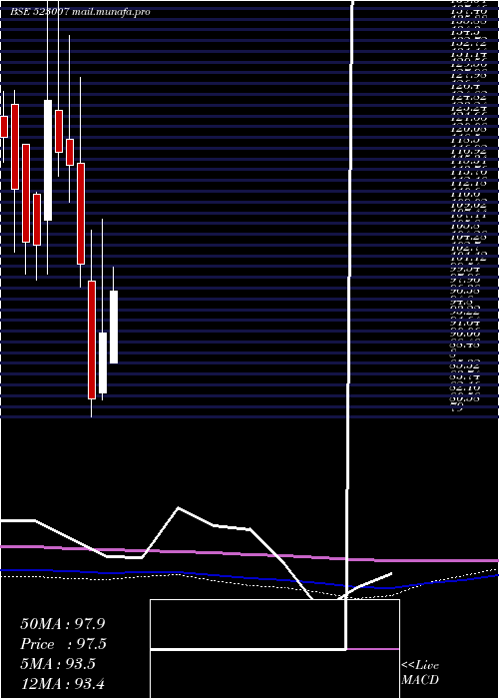This screenshot has width=499, height=699.
Task: Click the tallest white candlestick body
Action: pos(48,160)
